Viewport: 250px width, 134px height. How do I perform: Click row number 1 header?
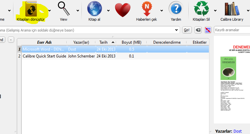[19, 49]
